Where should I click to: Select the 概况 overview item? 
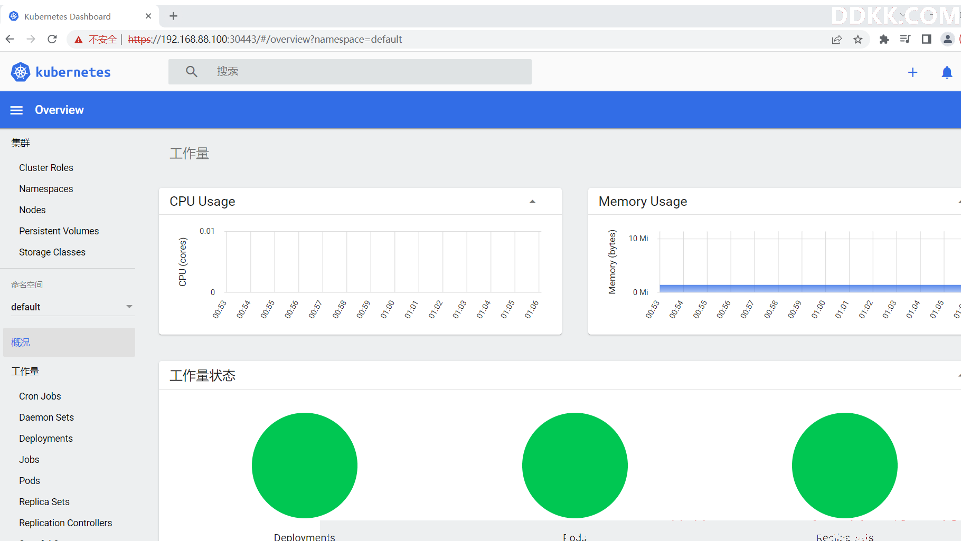click(69, 342)
